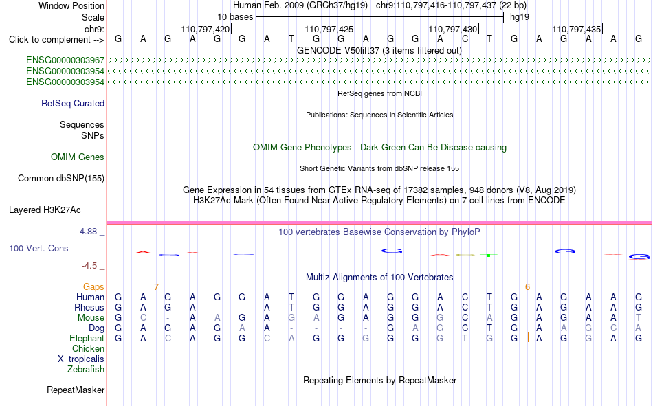The image size is (653, 406).
Task: Click the GENCODE V50lift37 track title
Action: tap(379, 50)
